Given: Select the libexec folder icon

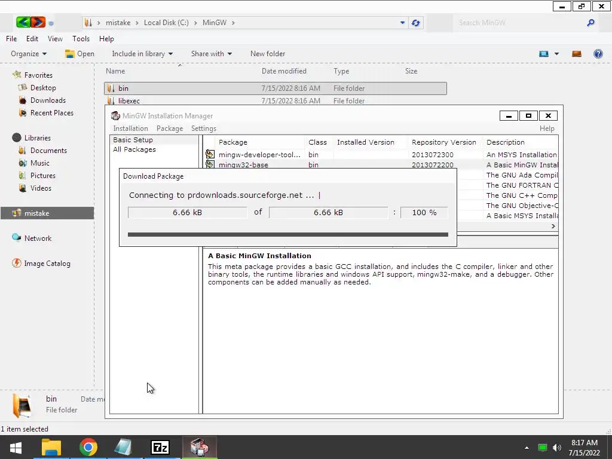Looking at the screenshot, I should point(111,100).
